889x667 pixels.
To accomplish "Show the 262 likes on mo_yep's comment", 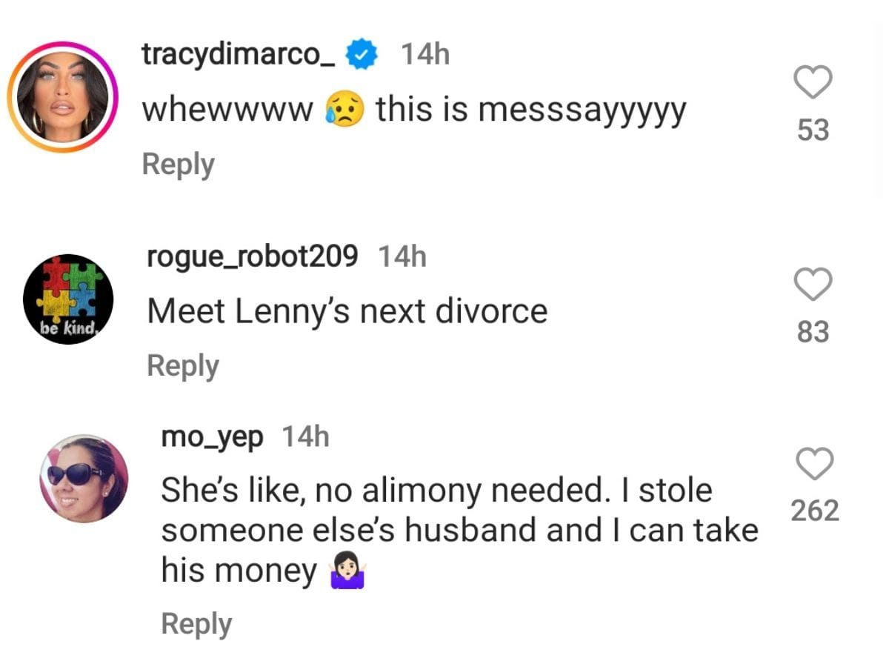I will click(815, 511).
